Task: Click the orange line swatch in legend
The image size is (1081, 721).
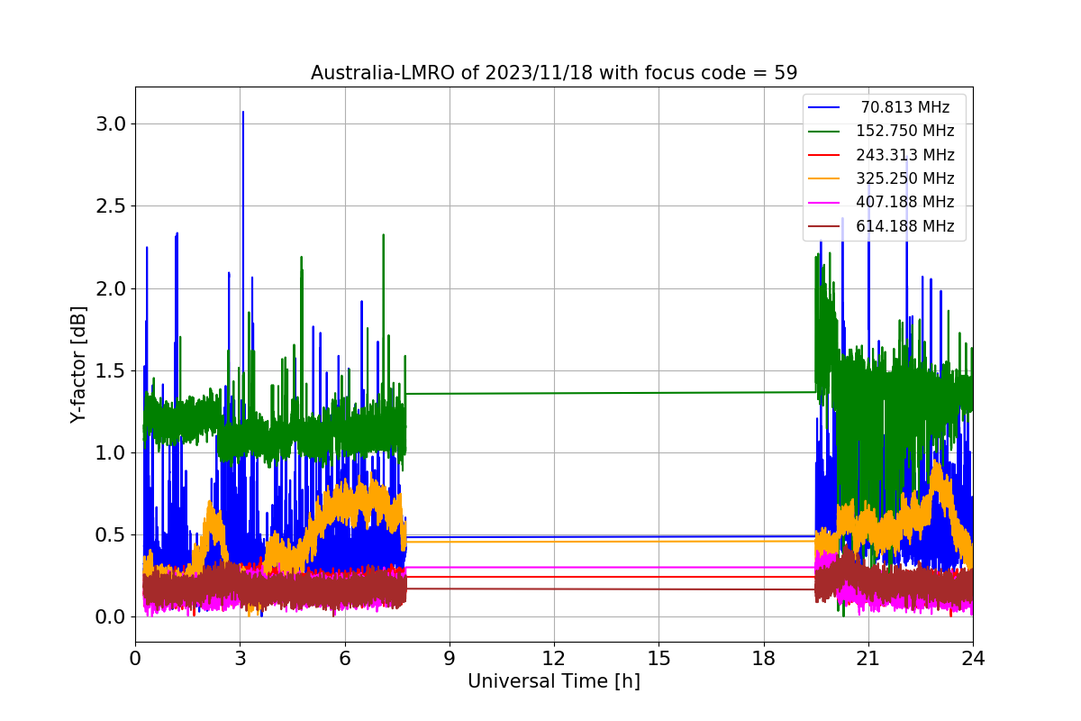Action: [824, 178]
